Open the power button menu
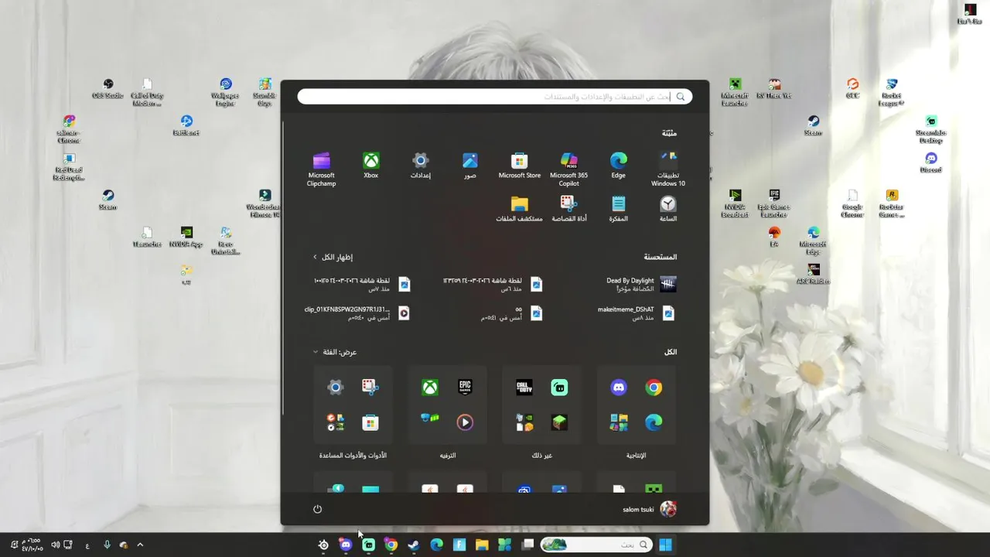Screen dimensions: 990x557 pos(317,509)
